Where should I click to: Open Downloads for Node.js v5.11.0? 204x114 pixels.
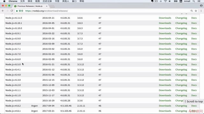(165, 18)
